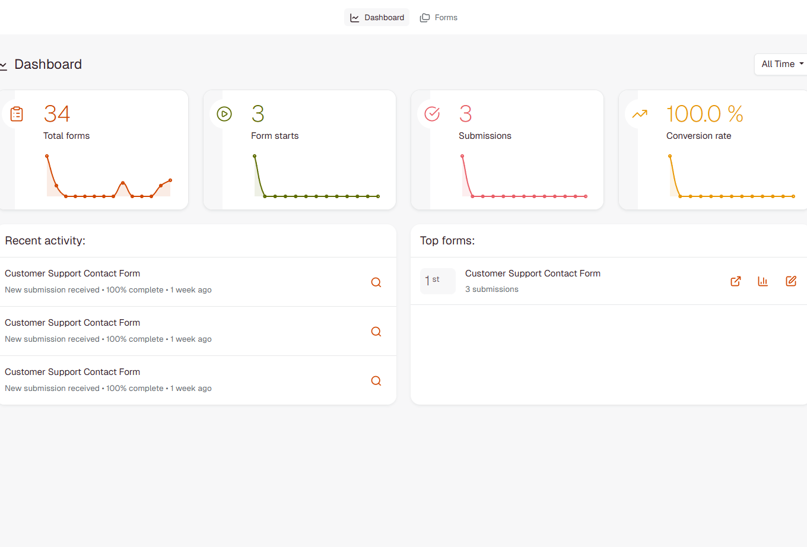The width and height of the screenshot is (807, 547).
Task: Open the Customer Support Contact Form externally
Action: tap(735, 281)
